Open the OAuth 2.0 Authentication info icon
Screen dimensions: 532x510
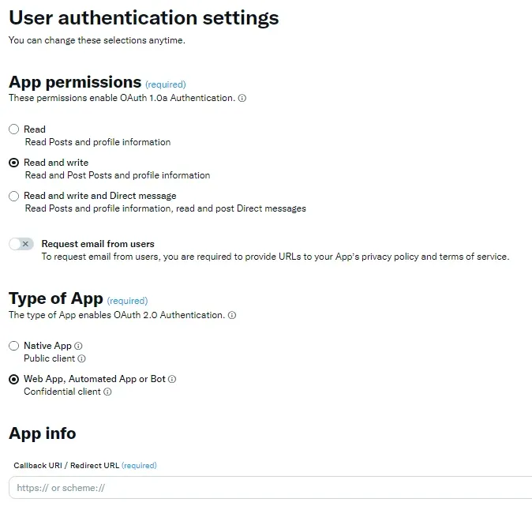(232, 315)
